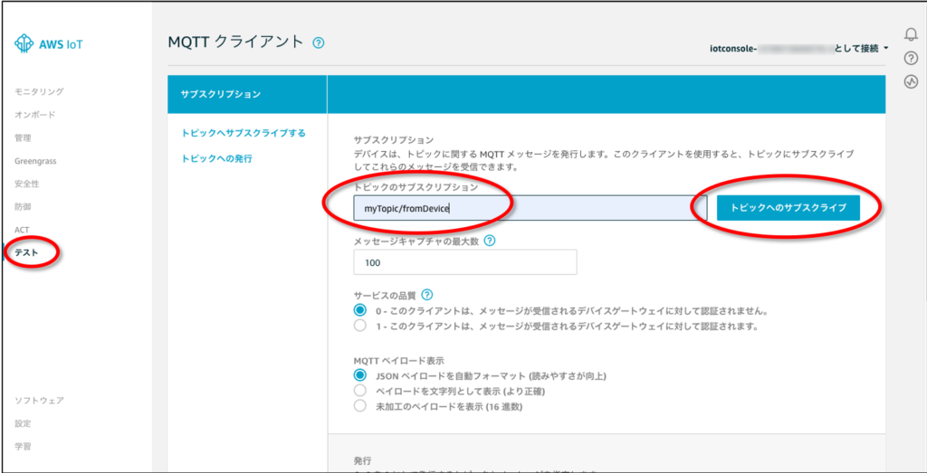Open the notifications bell icon
927x473 pixels.
(912, 35)
